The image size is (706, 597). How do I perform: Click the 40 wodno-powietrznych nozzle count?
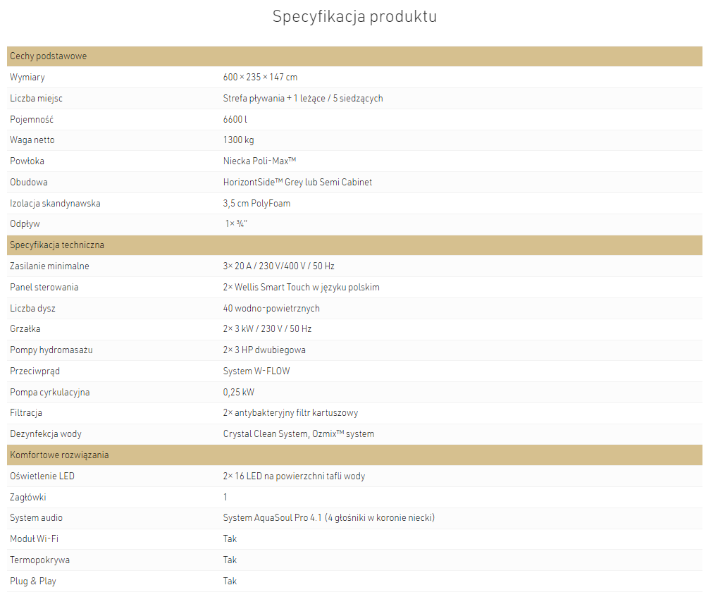pos(271,308)
